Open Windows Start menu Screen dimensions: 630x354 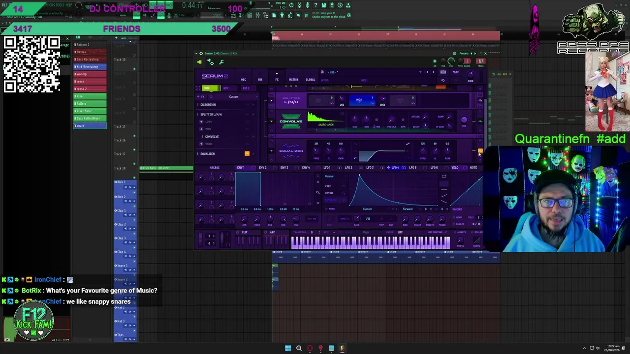click(x=288, y=349)
